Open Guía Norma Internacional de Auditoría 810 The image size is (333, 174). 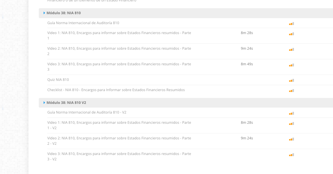pyautogui.click(x=83, y=23)
